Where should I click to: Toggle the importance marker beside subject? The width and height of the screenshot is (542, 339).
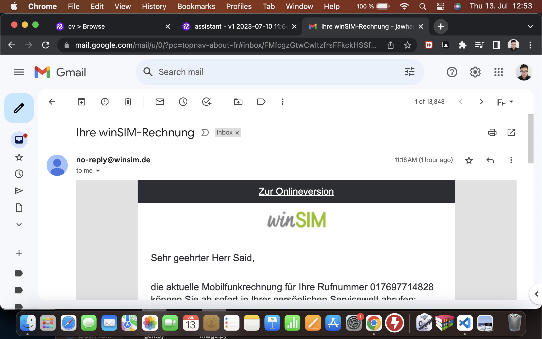tap(205, 132)
